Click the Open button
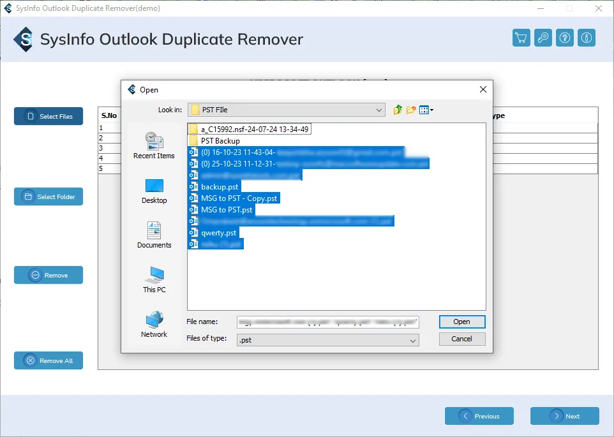Viewport: 614px width, 437px height. 462,322
